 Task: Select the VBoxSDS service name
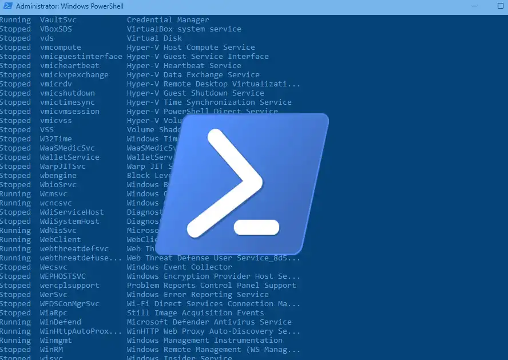pos(55,29)
